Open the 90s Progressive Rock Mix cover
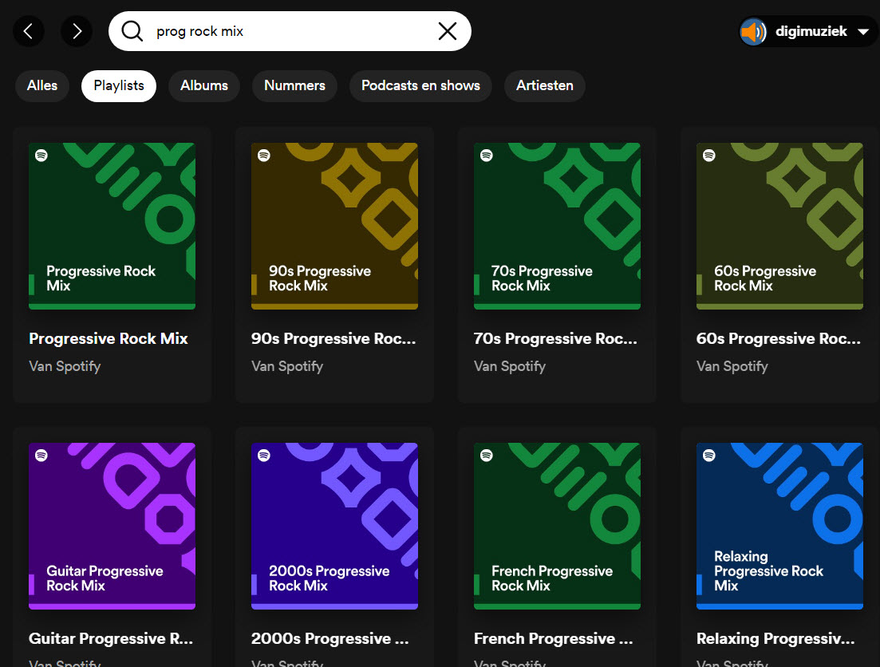 point(334,226)
